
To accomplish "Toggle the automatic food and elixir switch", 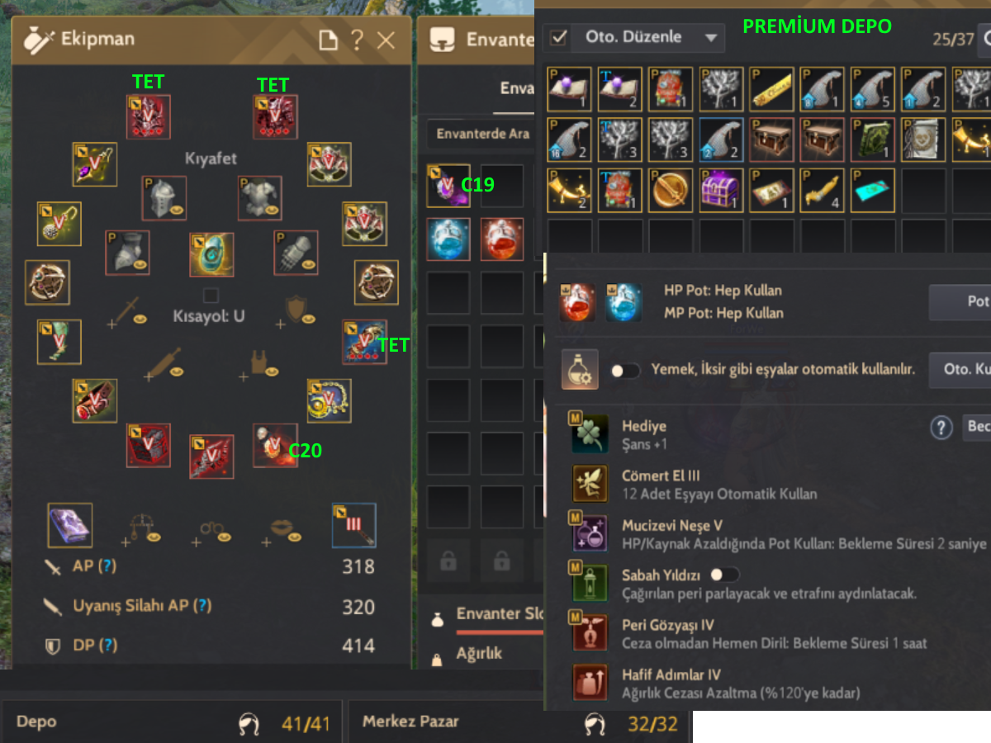I will pyautogui.click(x=625, y=371).
